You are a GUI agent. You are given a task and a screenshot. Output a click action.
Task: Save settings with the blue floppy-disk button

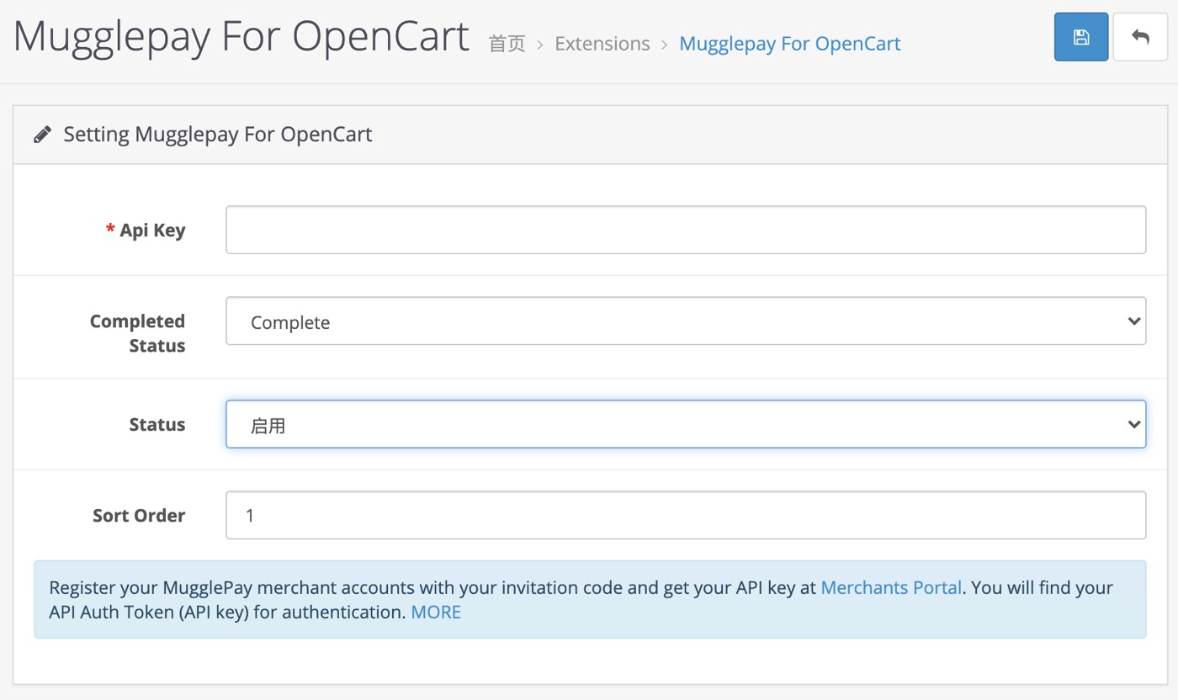click(1081, 37)
